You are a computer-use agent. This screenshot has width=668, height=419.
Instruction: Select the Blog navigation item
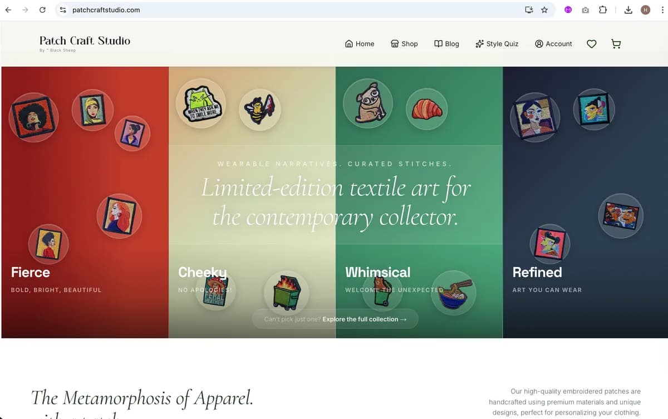pyautogui.click(x=452, y=43)
